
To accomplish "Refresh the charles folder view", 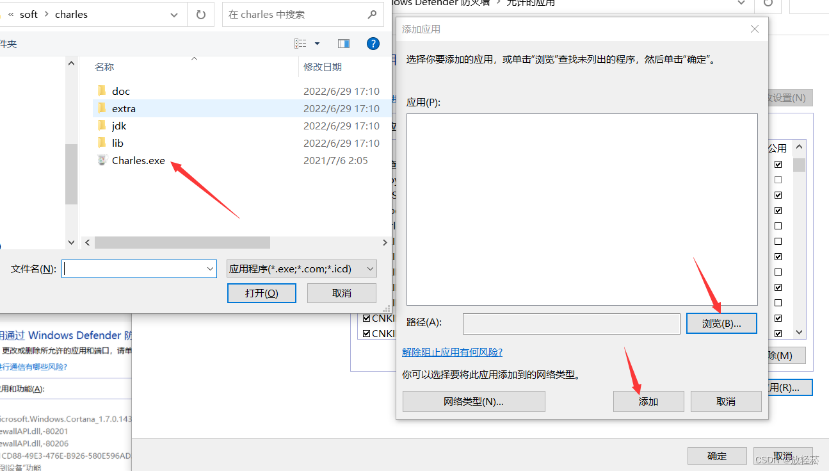I will (201, 14).
